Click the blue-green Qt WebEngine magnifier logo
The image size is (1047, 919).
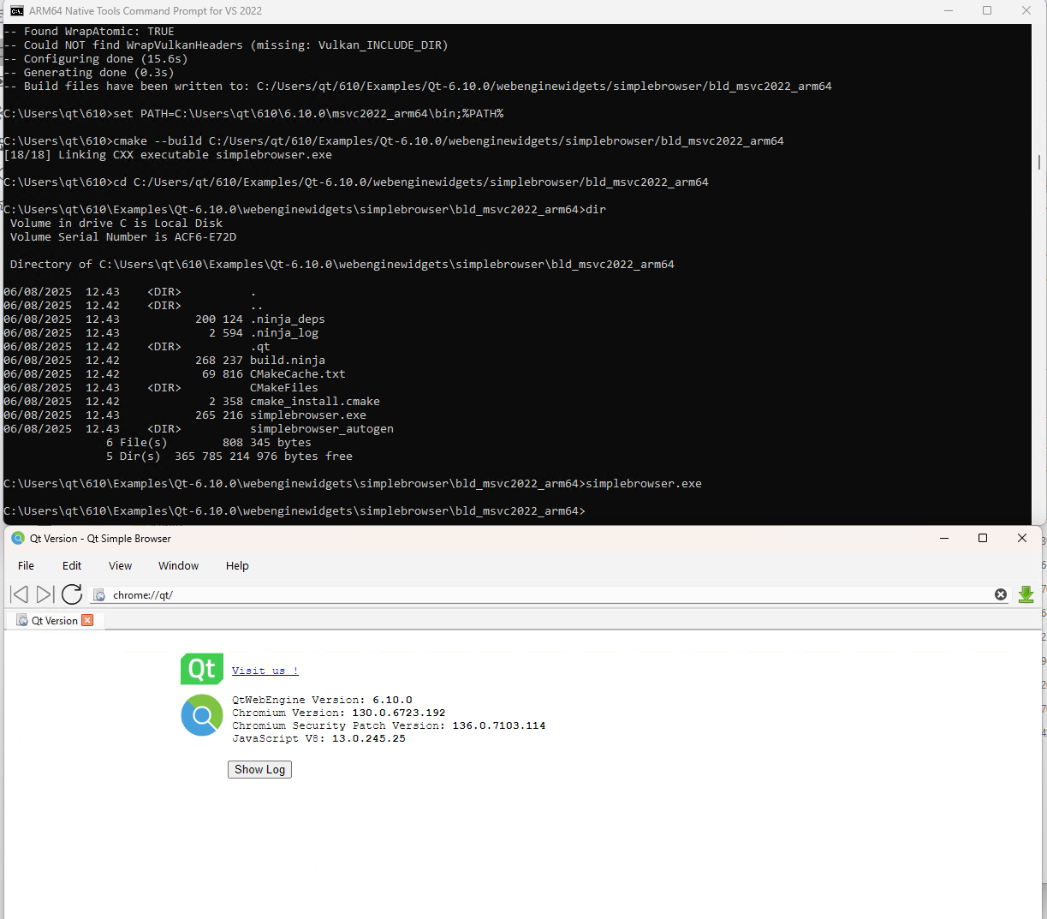(x=202, y=715)
